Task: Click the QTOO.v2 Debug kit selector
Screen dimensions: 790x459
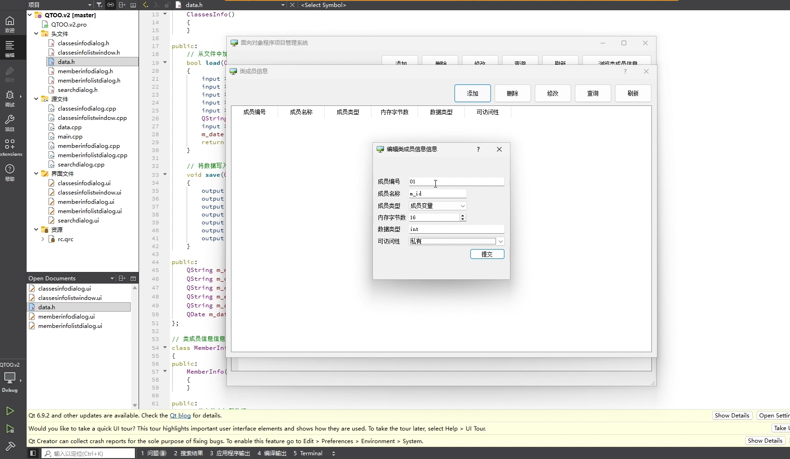Action: pyautogui.click(x=10, y=378)
